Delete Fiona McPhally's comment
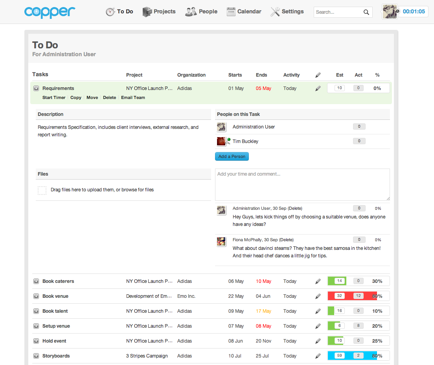The height and width of the screenshot is (365, 434). click(287, 240)
